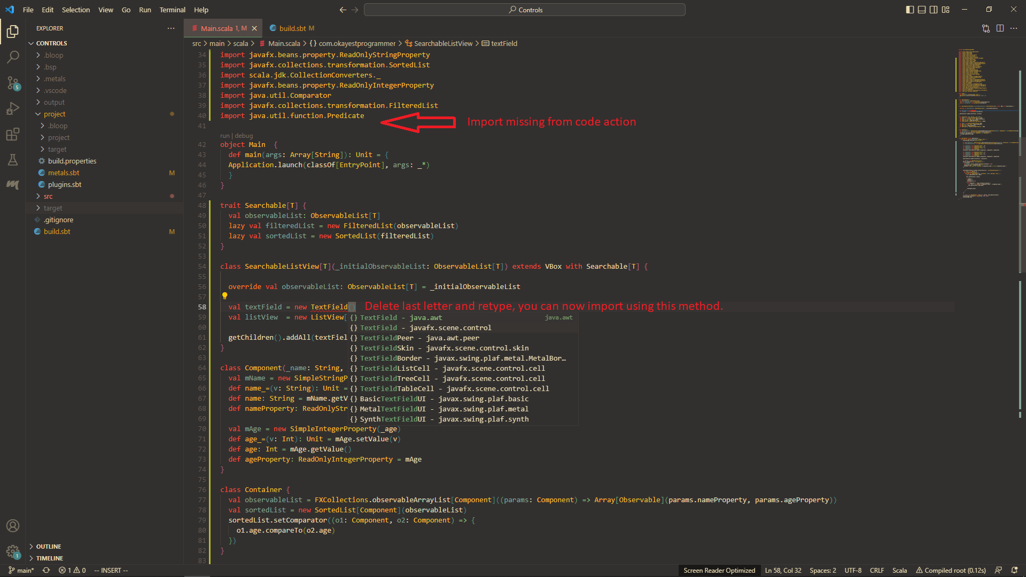The height and width of the screenshot is (577, 1026).
Task: Open the Search panel
Action: [x=13, y=57]
